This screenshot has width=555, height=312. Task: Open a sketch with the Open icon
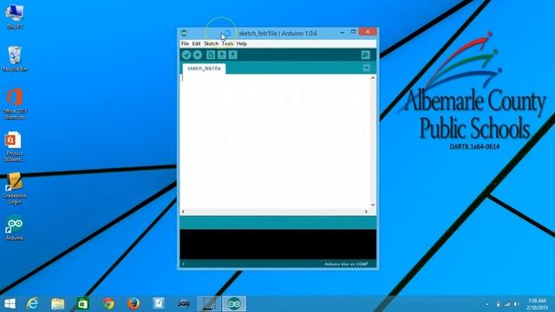tap(222, 55)
